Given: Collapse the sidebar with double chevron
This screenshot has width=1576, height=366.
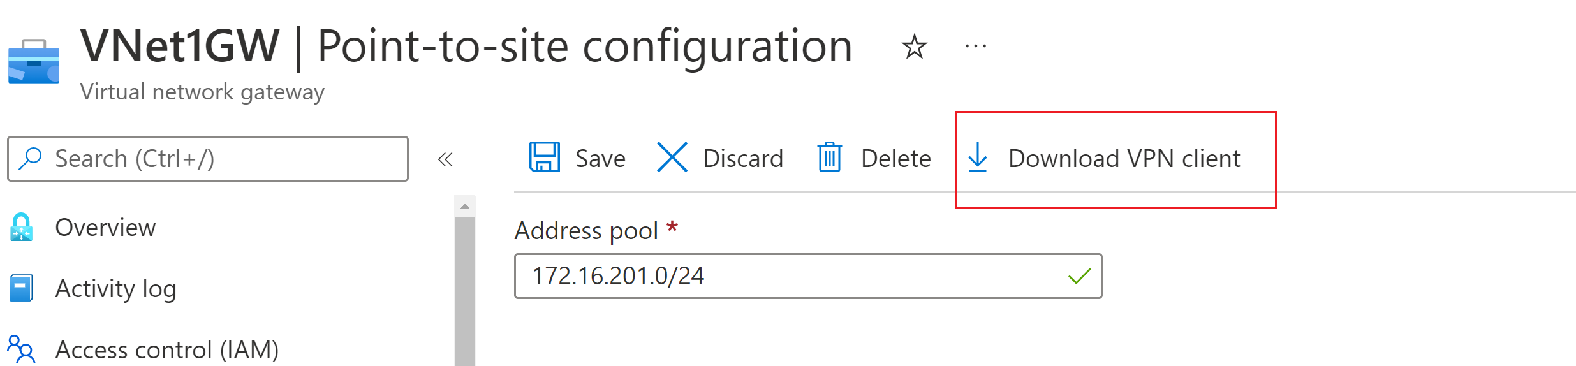Looking at the screenshot, I should 445,159.
